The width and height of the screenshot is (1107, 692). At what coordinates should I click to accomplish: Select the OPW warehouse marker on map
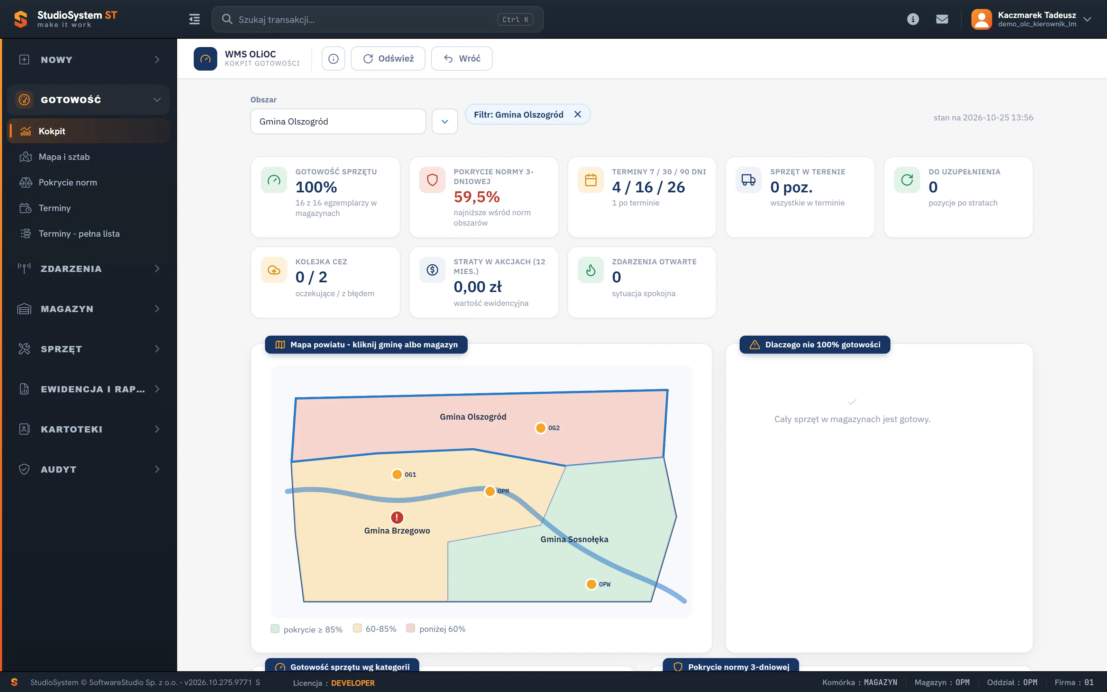pos(591,584)
